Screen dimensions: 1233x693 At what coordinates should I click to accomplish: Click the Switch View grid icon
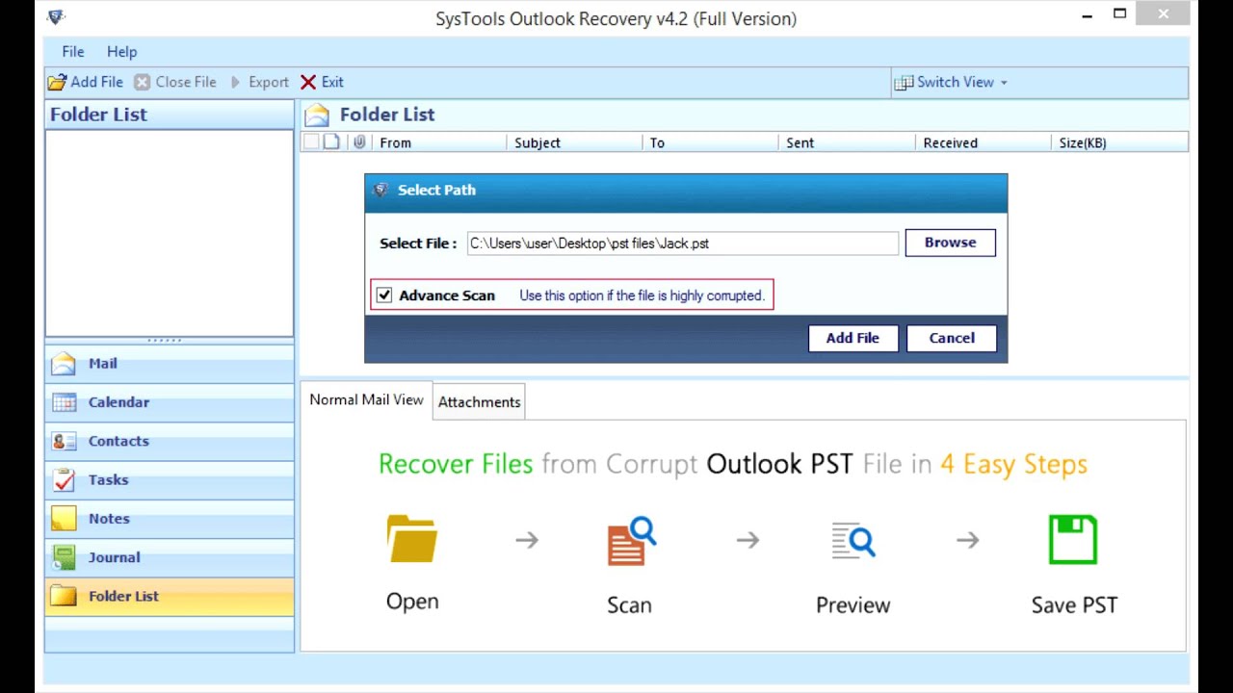[904, 83]
